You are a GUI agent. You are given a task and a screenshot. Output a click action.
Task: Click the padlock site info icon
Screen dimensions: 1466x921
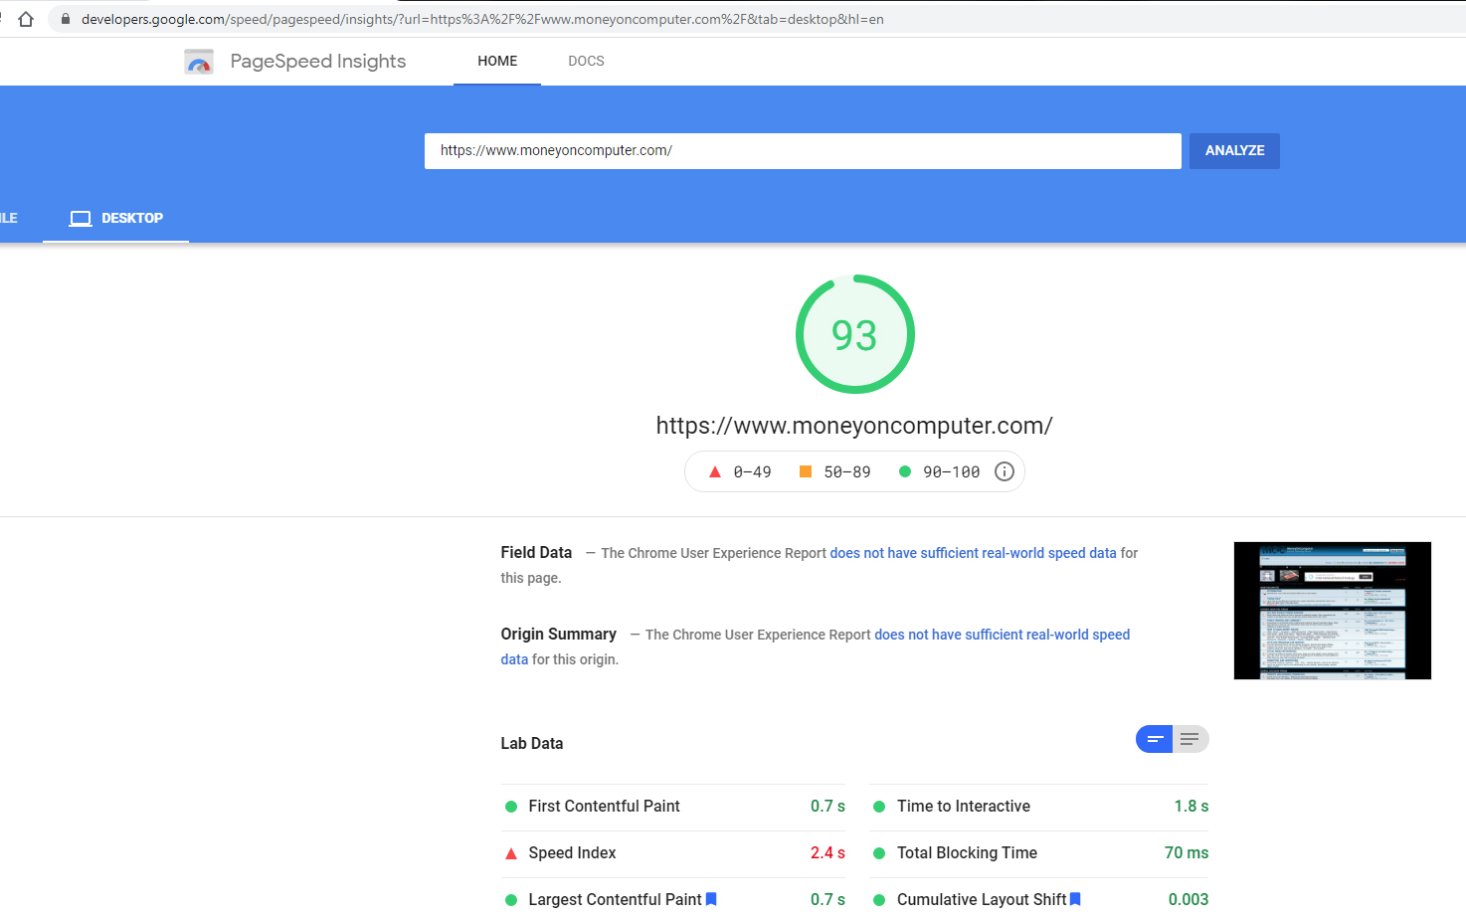[x=66, y=19]
